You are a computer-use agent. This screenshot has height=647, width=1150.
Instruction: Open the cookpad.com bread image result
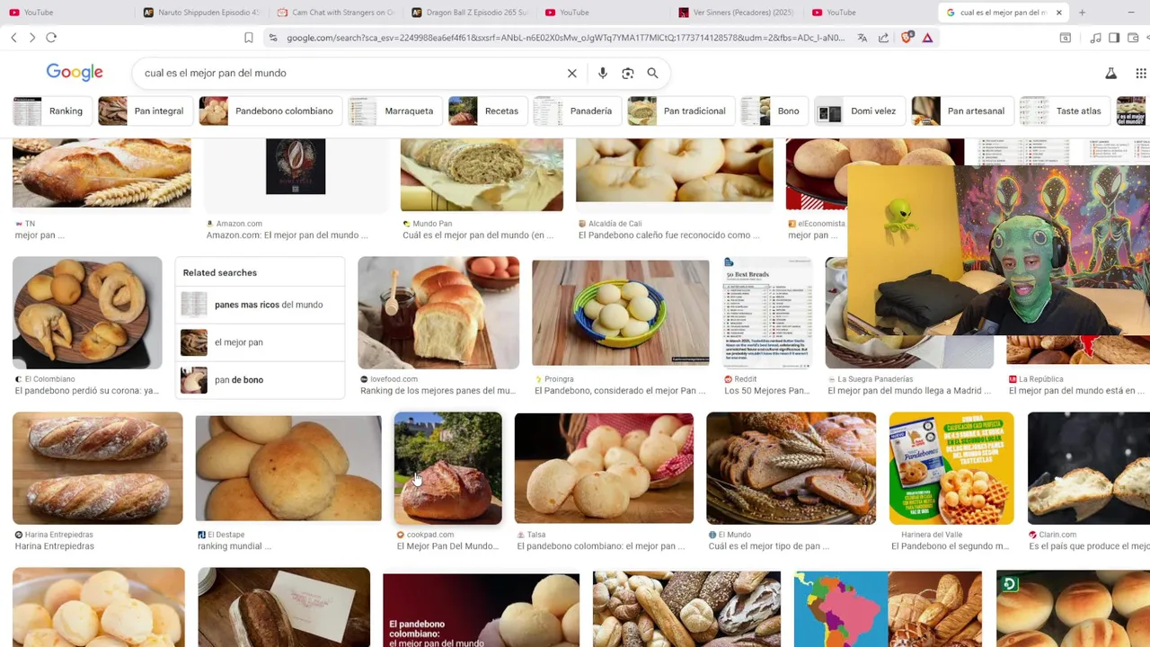click(448, 468)
